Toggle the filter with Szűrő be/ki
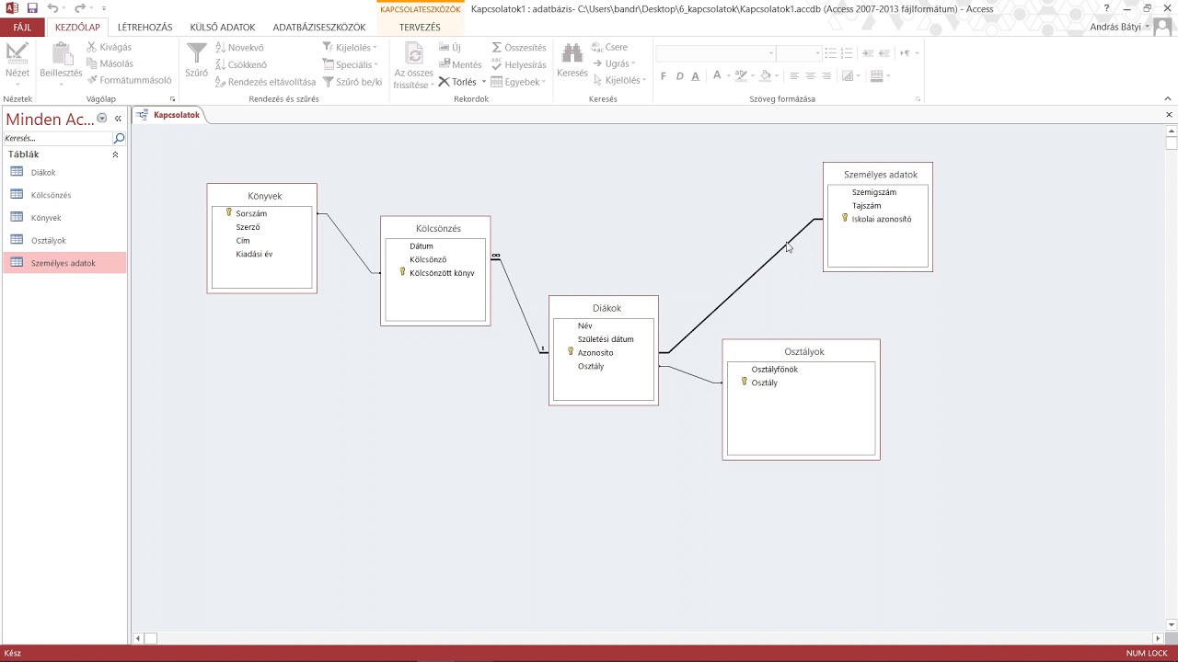Screen dimensions: 1178x662 [x=352, y=82]
